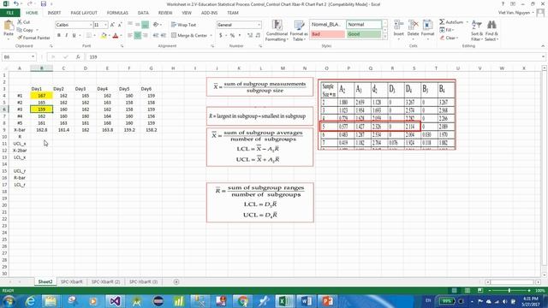
Task: Click AutoSum sigma icon
Action: click(442, 22)
